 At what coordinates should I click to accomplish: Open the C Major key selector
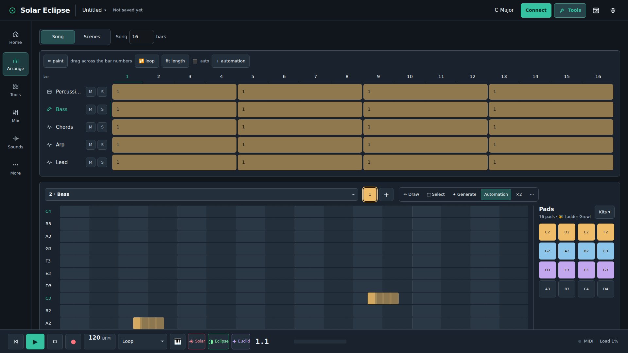[504, 10]
